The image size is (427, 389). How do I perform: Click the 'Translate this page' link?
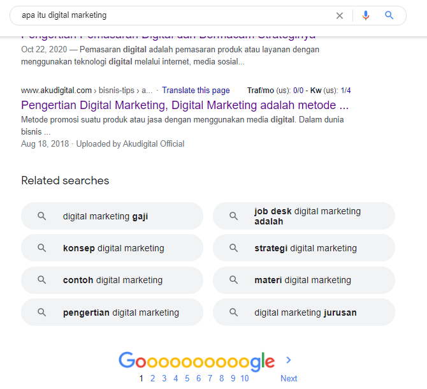tap(196, 91)
